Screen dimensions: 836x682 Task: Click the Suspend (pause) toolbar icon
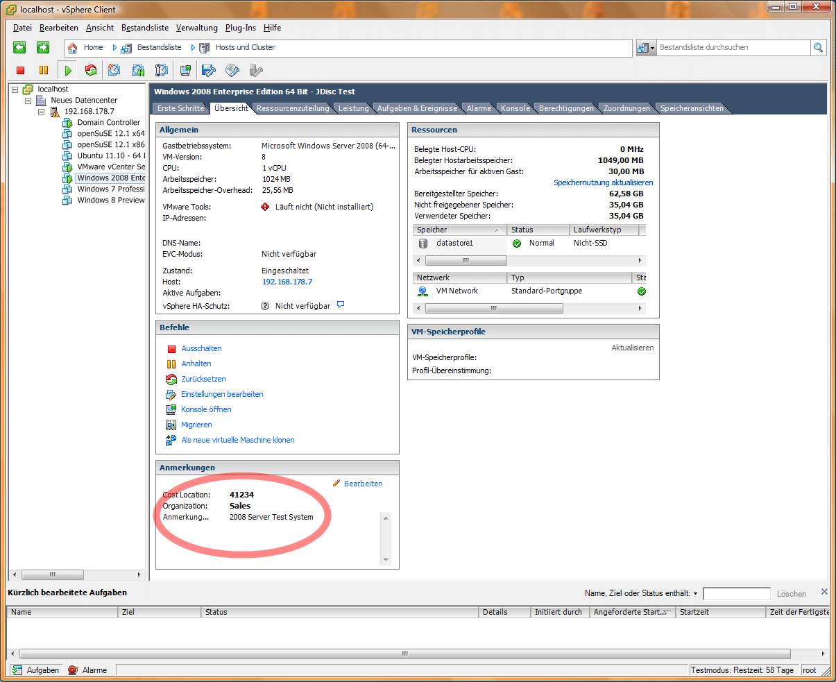[x=44, y=70]
